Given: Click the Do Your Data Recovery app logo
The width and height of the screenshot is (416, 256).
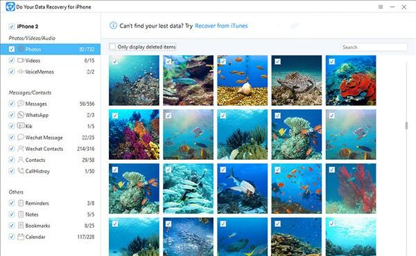Looking at the screenshot, I should (x=10, y=7).
